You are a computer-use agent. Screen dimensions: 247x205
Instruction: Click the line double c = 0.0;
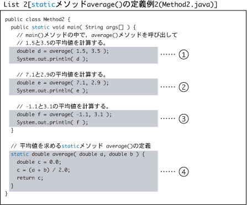[39, 162]
